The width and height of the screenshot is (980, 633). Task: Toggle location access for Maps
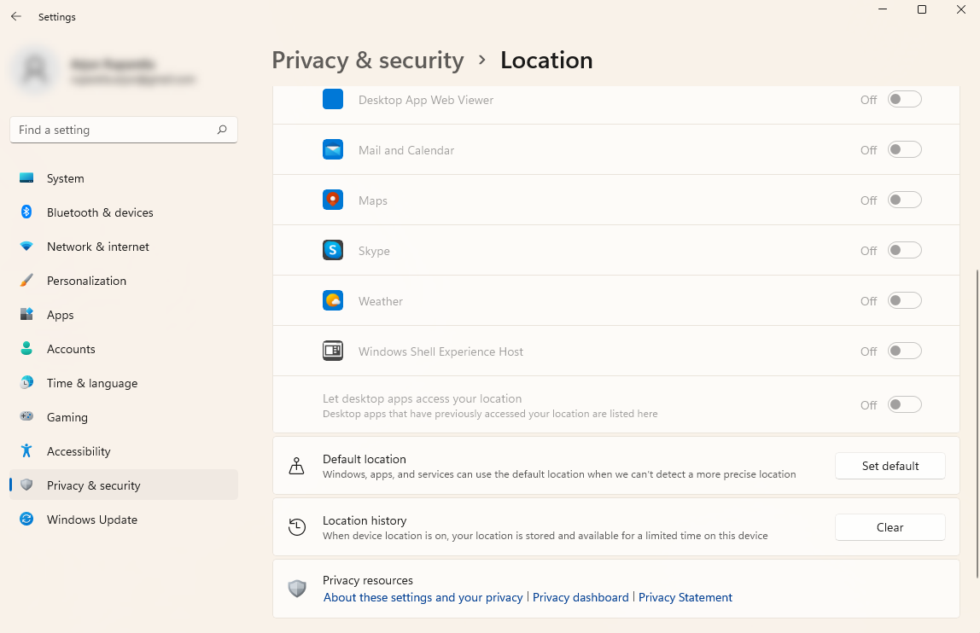click(905, 200)
